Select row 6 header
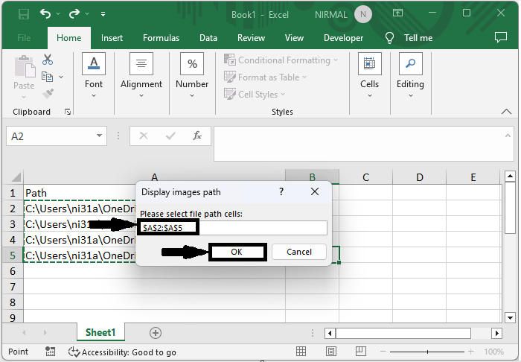 pyautogui.click(x=13, y=271)
